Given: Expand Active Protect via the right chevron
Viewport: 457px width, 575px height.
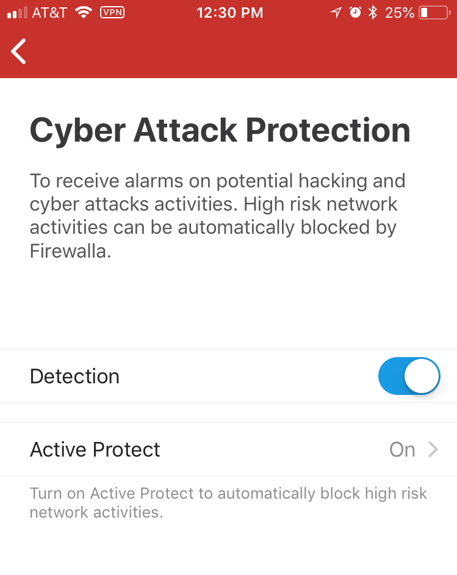Looking at the screenshot, I should [x=433, y=449].
